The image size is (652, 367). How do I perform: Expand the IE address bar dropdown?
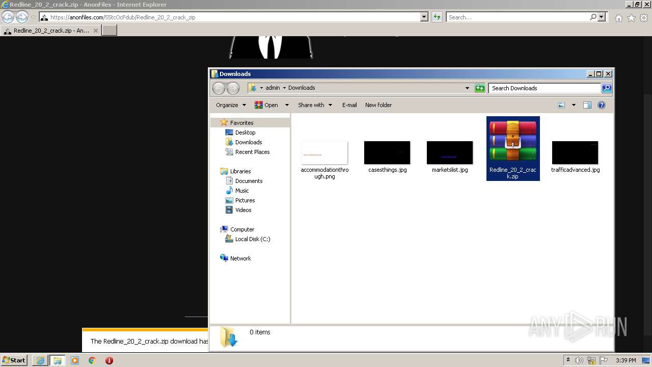pos(424,17)
